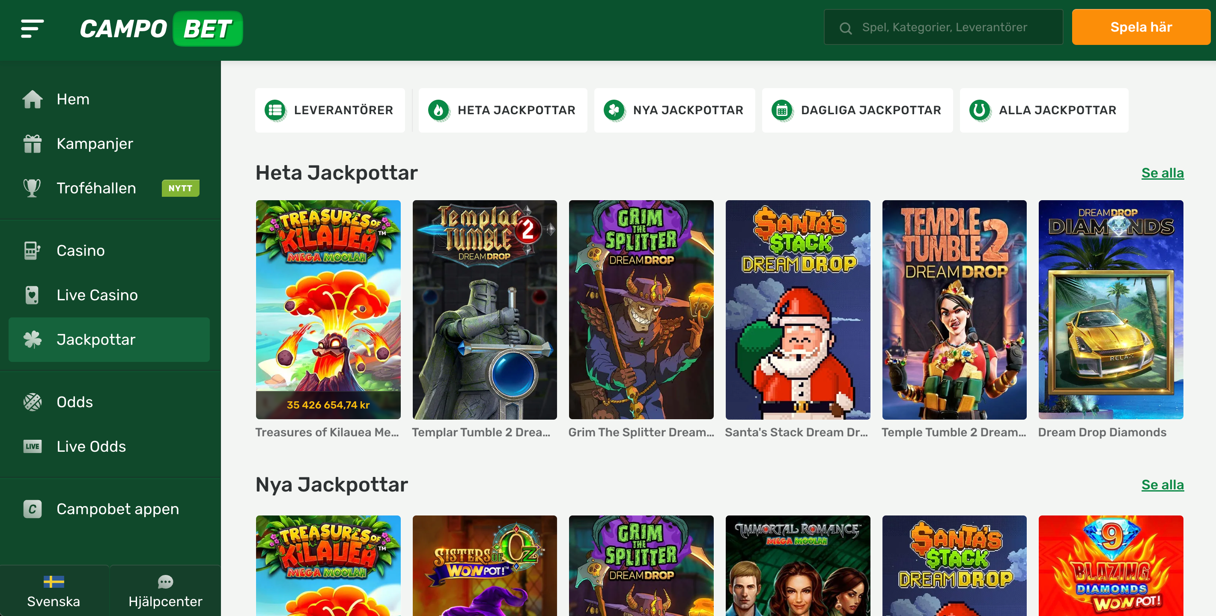Click the game search input field
The image size is (1216, 616).
tap(944, 27)
